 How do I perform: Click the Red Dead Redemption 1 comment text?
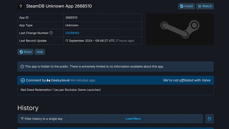coord(60,90)
